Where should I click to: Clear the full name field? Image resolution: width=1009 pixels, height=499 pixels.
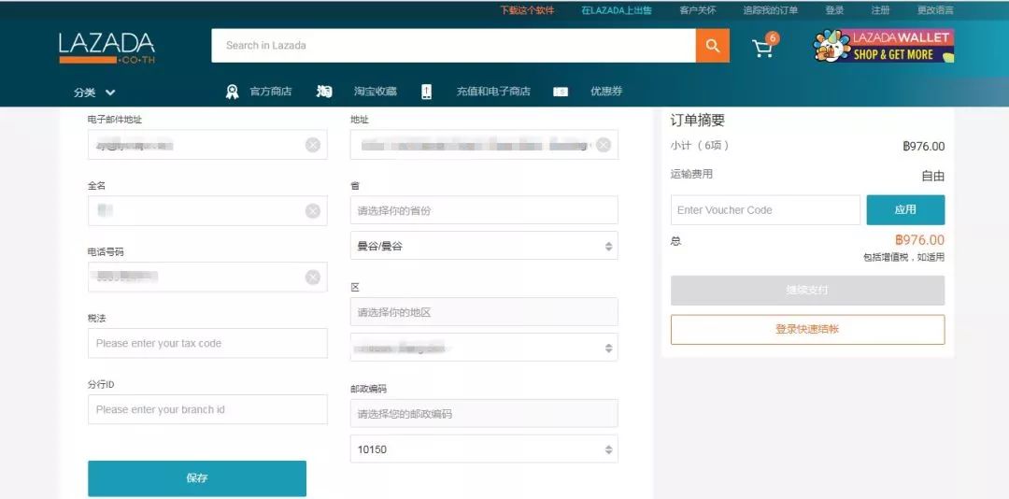tap(313, 210)
